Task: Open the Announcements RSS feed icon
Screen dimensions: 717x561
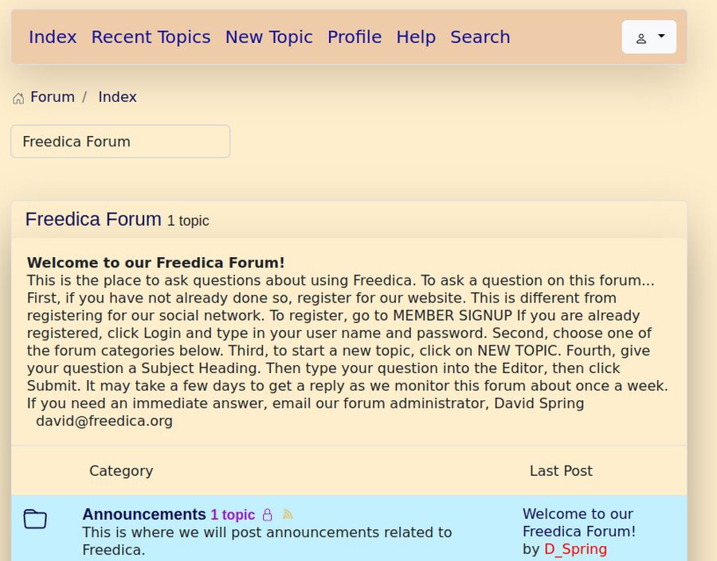Action: pos(288,515)
